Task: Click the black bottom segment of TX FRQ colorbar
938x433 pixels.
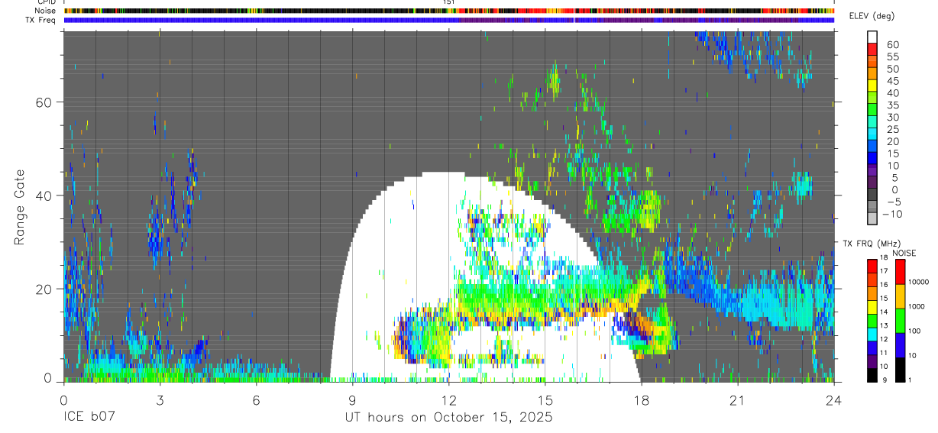Action: (872, 375)
